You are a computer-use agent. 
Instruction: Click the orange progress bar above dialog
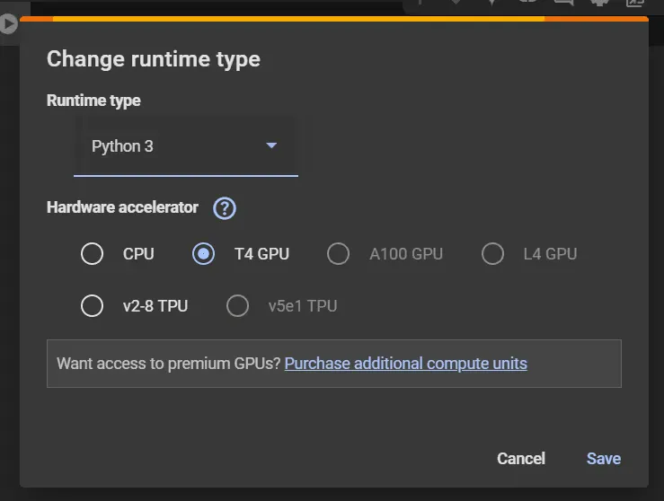click(x=334, y=19)
